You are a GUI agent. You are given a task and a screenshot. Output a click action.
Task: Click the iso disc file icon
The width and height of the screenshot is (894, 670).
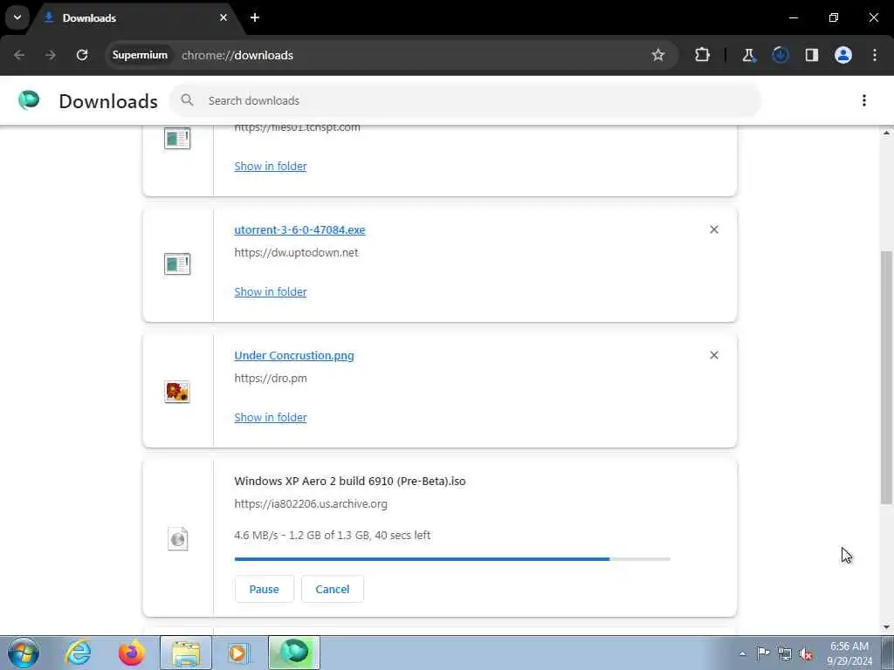click(x=178, y=538)
